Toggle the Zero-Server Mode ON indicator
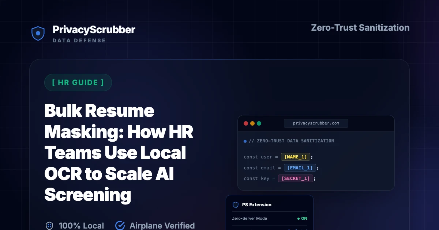This screenshot has width=439, height=230. coord(303,218)
